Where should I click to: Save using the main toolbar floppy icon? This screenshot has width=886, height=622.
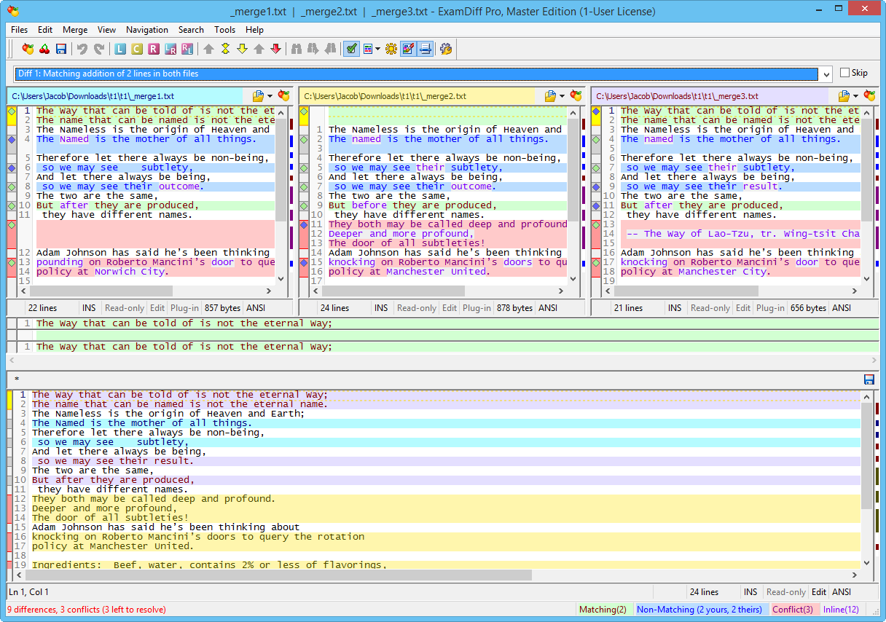(x=61, y=49)
